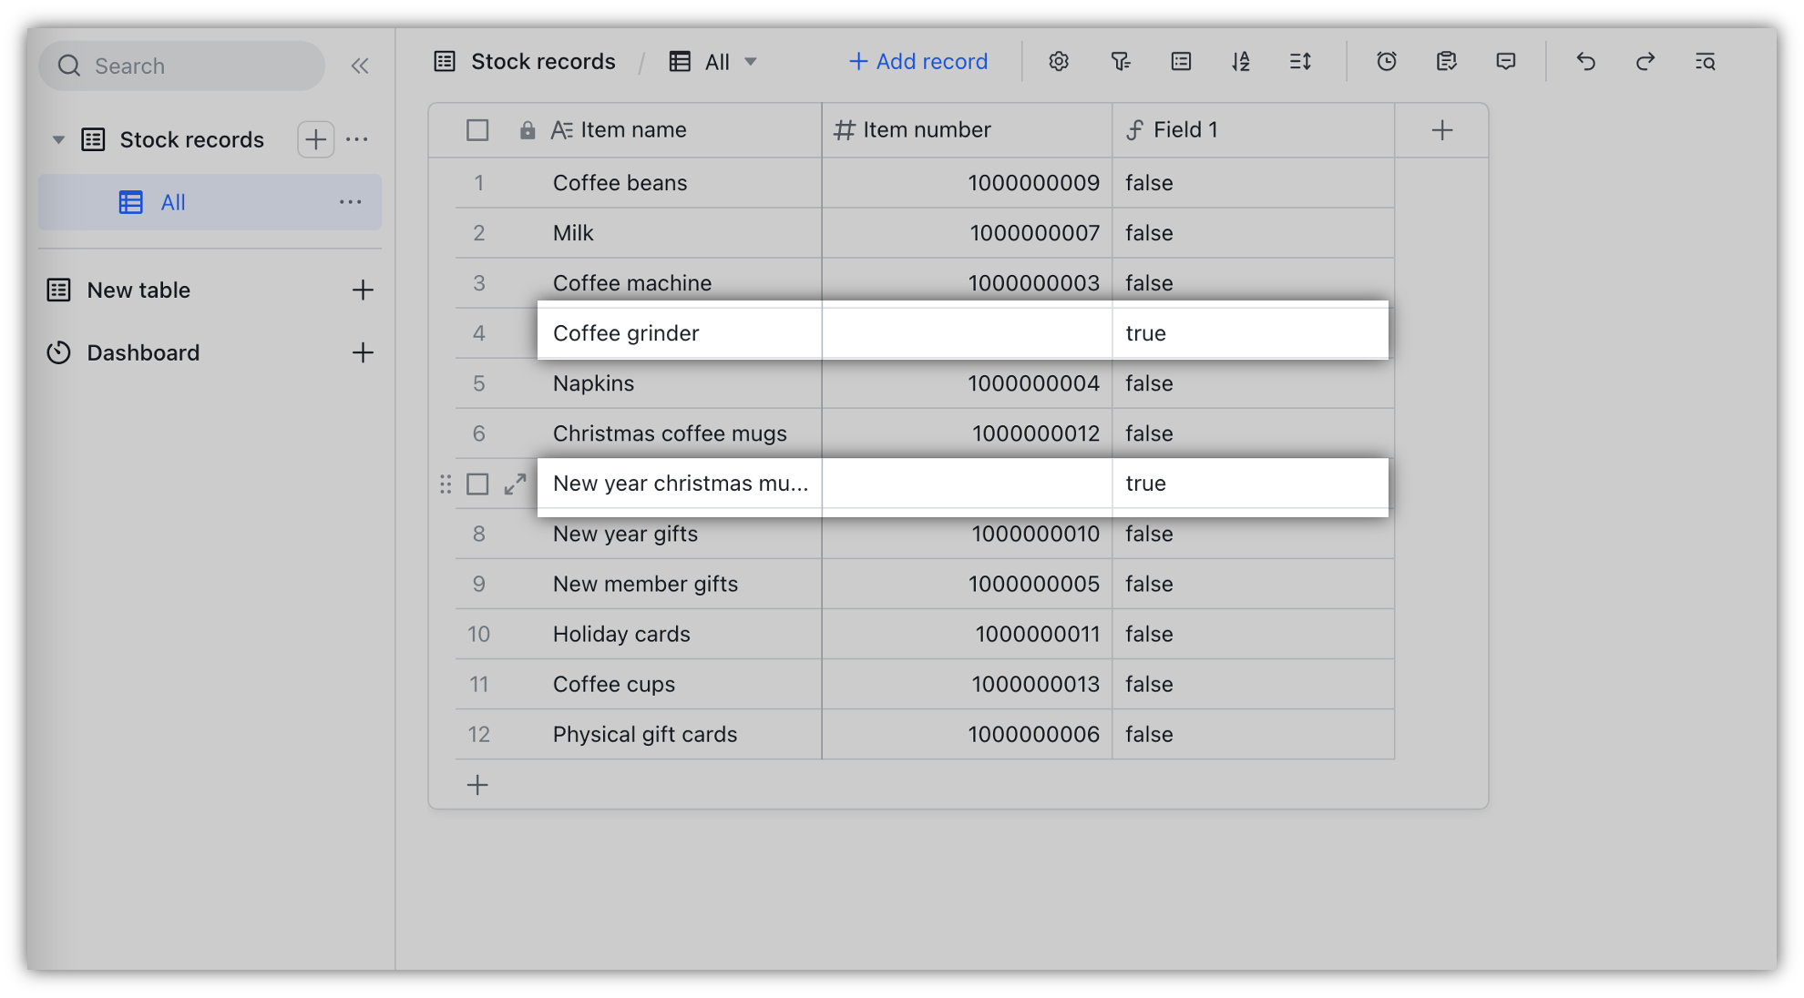Click the fields visibility icon
This screenshot has width=1804, height=998.
coord(1181,60)
